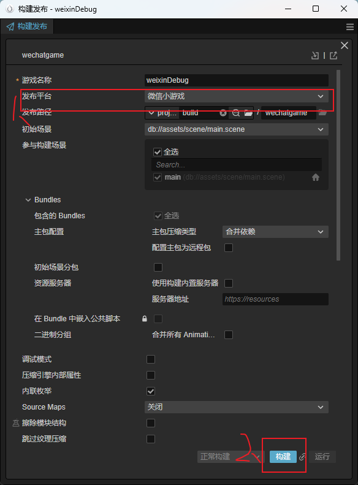Open the Source Maps dropdown
The image size is (358, 485).
[x=236, y=407]
